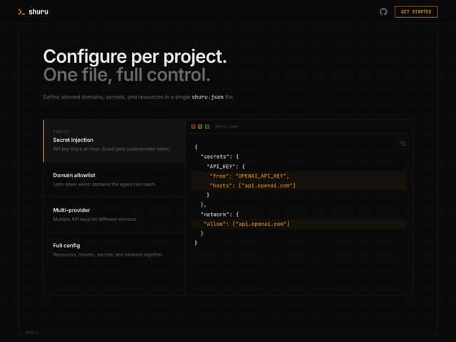Click the shuru.json text in the description
This screenshot has width=456, height=342.
(x=207, y=97)
